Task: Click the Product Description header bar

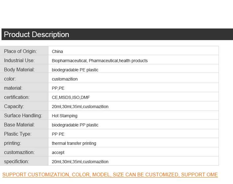Action: pyautogui.click(x=116, y=34)
